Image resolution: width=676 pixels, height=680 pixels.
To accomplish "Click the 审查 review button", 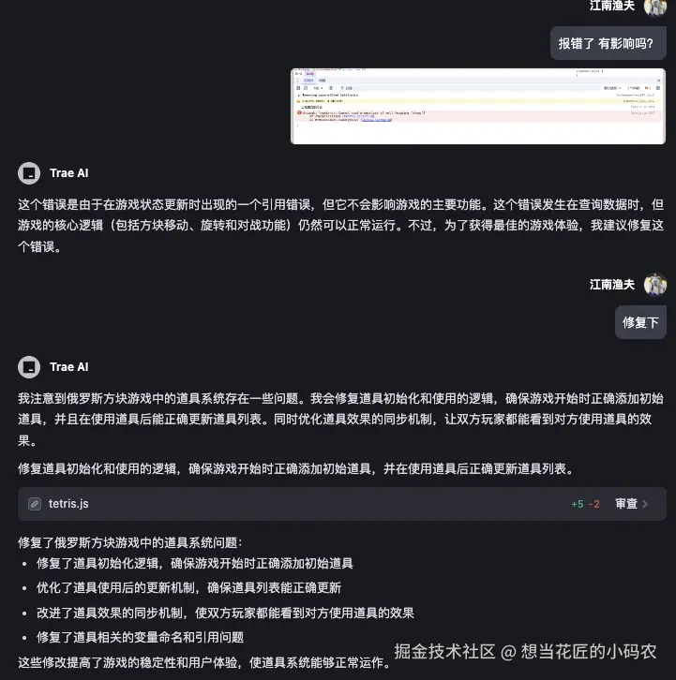I will coord(626,504).
